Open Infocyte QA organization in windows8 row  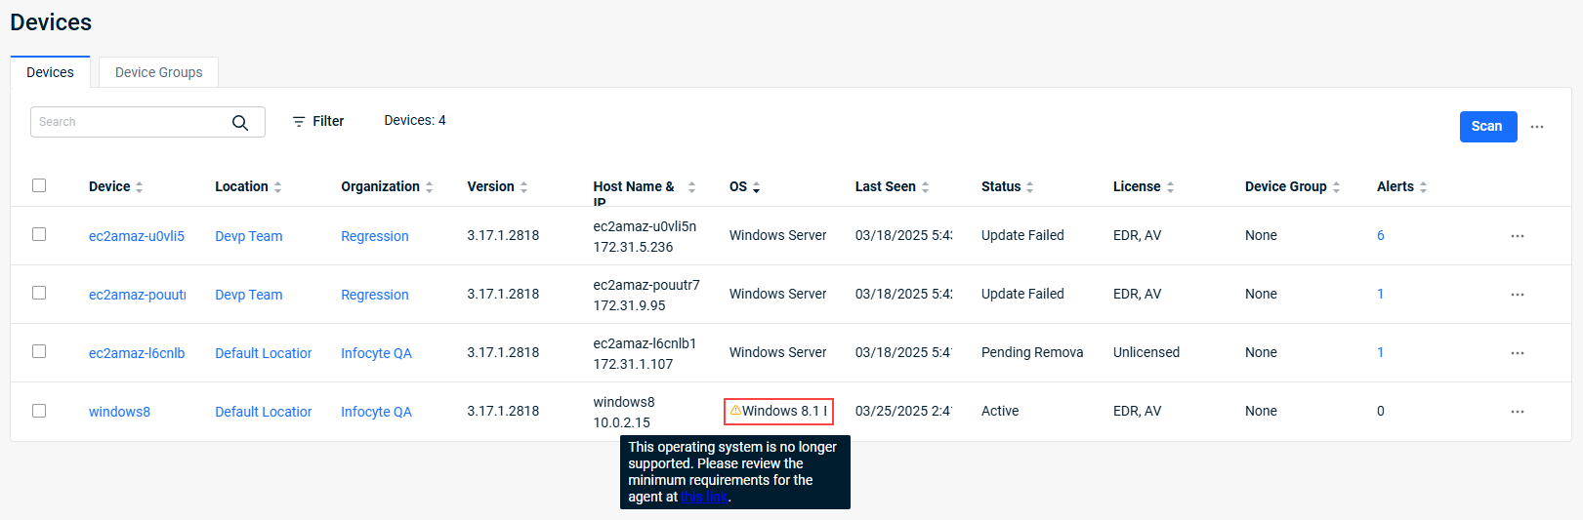tap(376, 412)
